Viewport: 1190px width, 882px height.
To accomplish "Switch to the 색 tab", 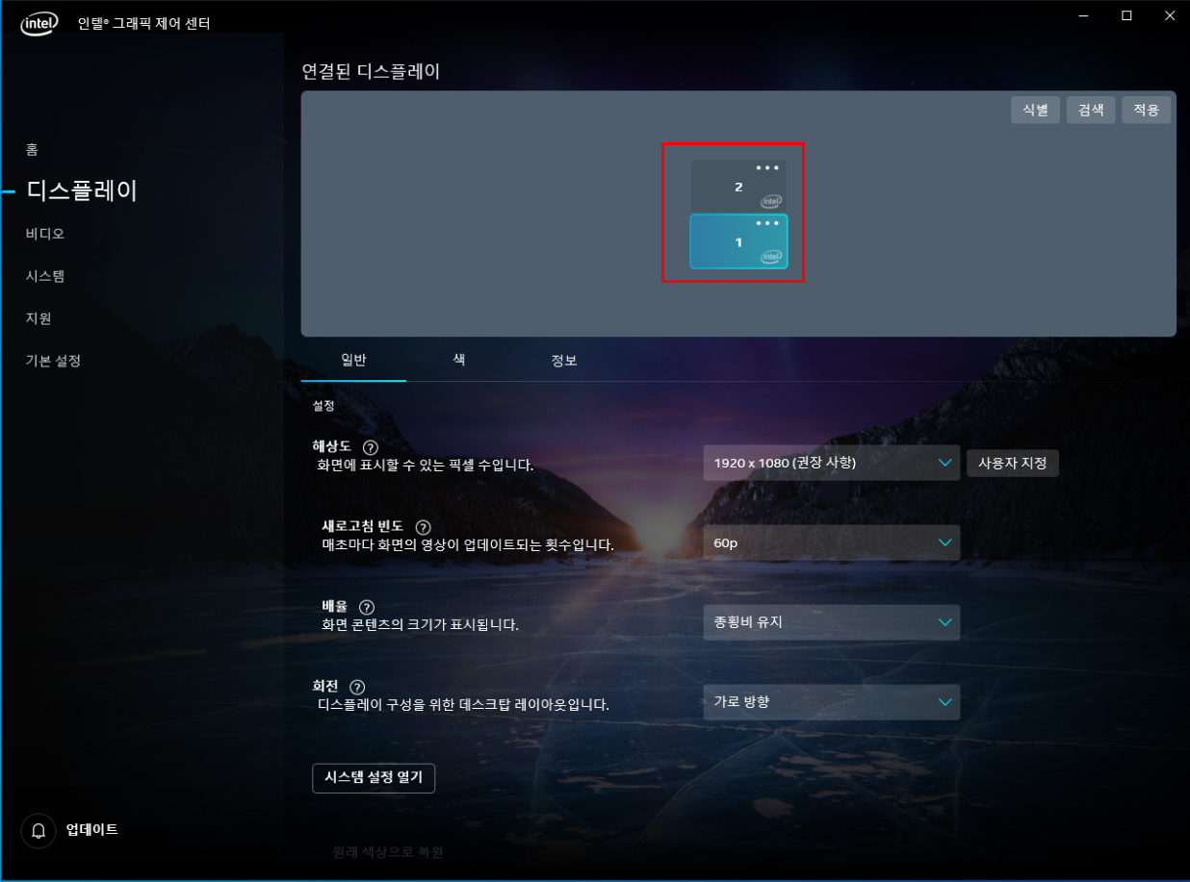I will [459, 360].
